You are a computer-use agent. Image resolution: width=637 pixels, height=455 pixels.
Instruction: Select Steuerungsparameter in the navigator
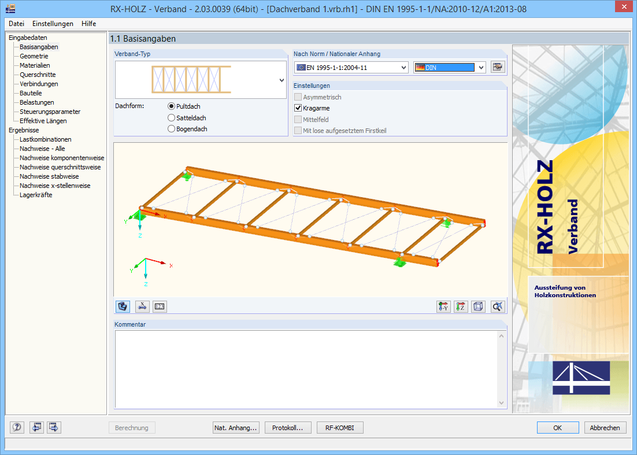click(x=50, y=112)
